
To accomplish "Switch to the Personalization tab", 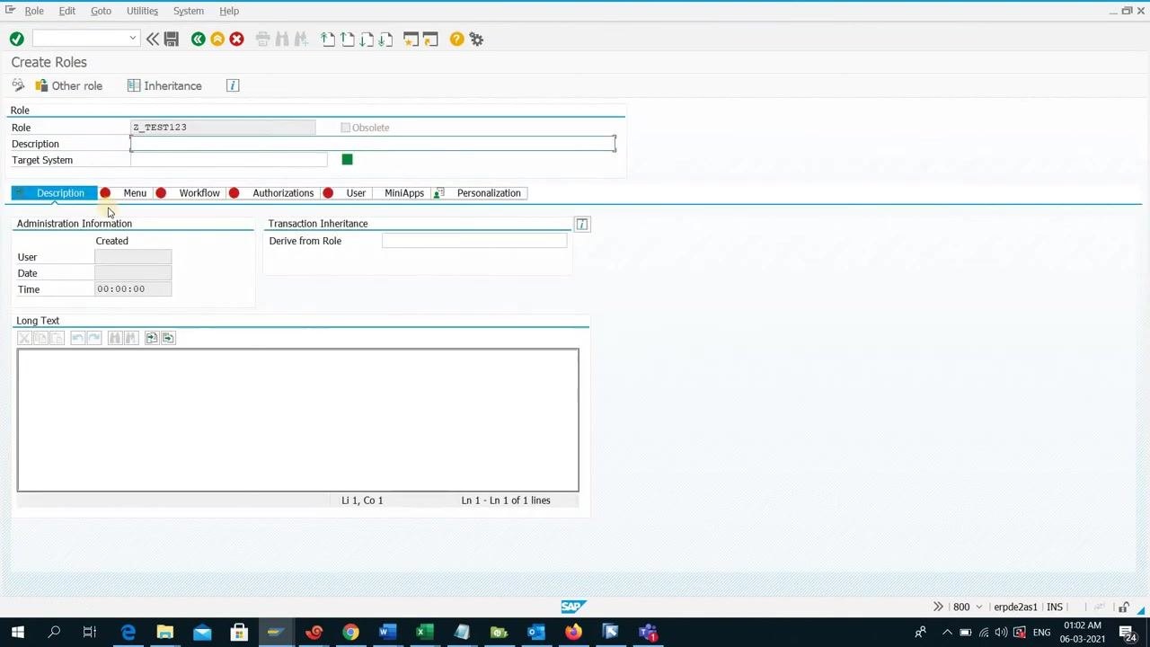I will (489, 193).
